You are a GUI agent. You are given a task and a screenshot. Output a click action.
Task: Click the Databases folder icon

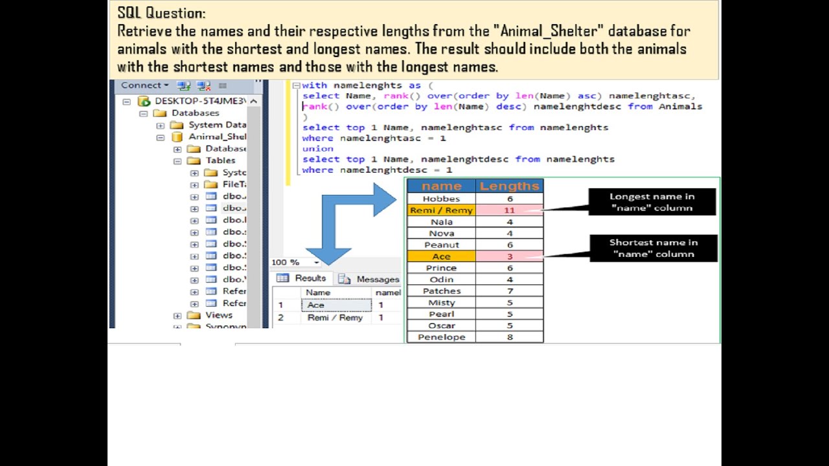pos(160,113)
